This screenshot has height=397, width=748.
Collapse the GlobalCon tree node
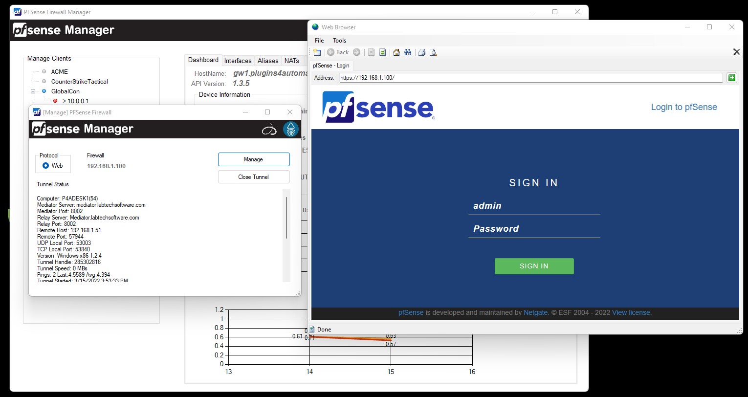point(33,91)
